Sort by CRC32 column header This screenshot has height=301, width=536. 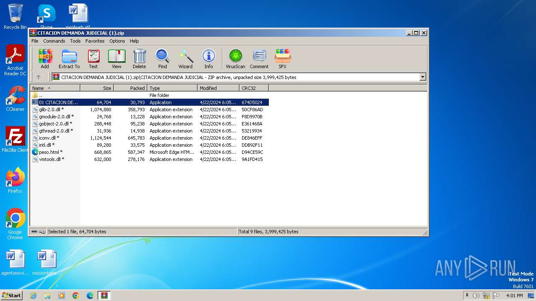(254, 88)
